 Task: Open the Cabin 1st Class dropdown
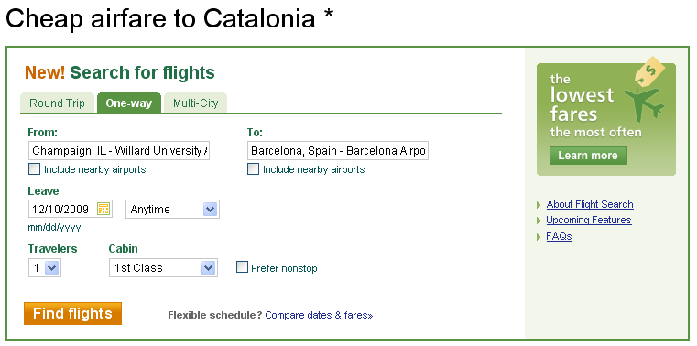pyautogui.click(x=163, y=268)
